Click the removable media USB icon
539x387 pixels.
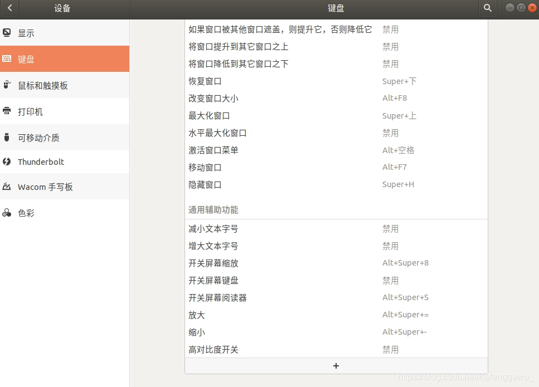click(7, 138)
